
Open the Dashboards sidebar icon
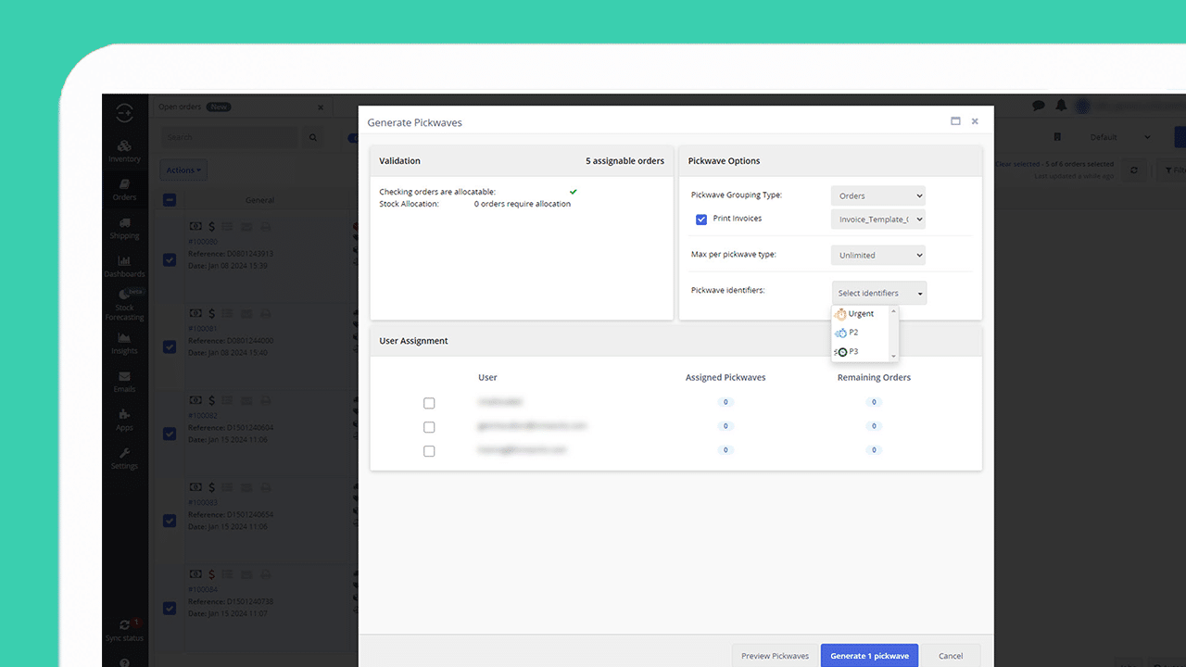[x=124, y=266]
